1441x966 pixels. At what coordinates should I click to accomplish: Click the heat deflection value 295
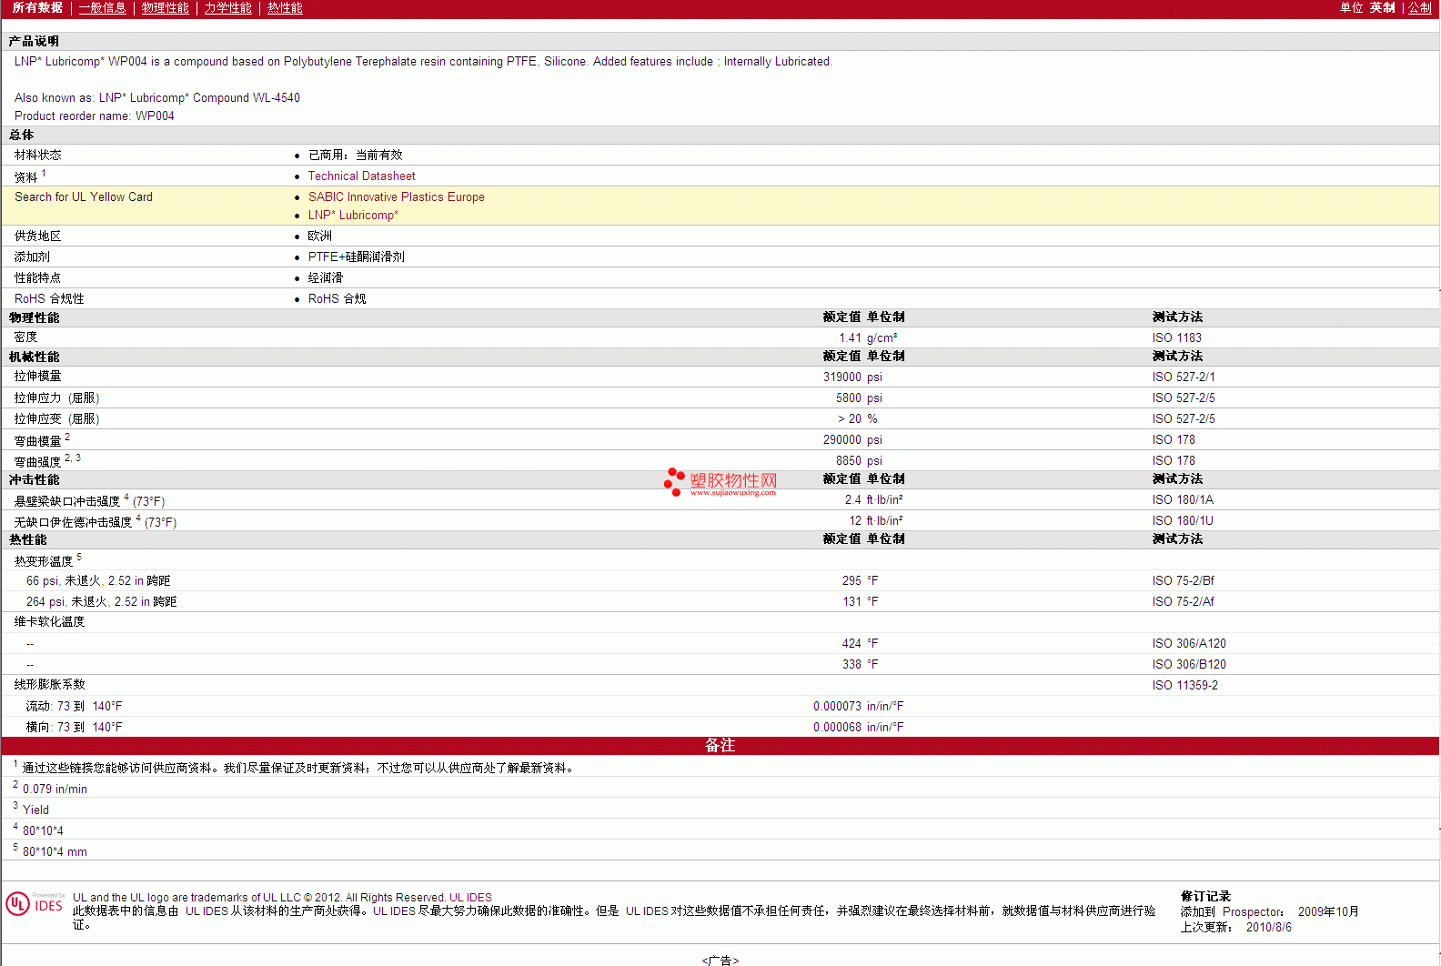tap(851, 581)
